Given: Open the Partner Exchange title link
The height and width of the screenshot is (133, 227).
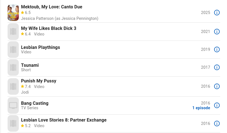Looking at the screenshot, I should 64,120.
